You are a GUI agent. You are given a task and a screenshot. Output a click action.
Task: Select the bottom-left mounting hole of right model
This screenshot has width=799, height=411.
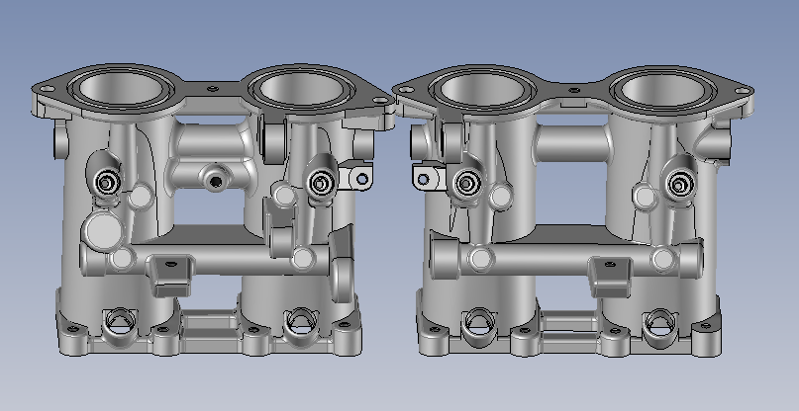point(482,321)
